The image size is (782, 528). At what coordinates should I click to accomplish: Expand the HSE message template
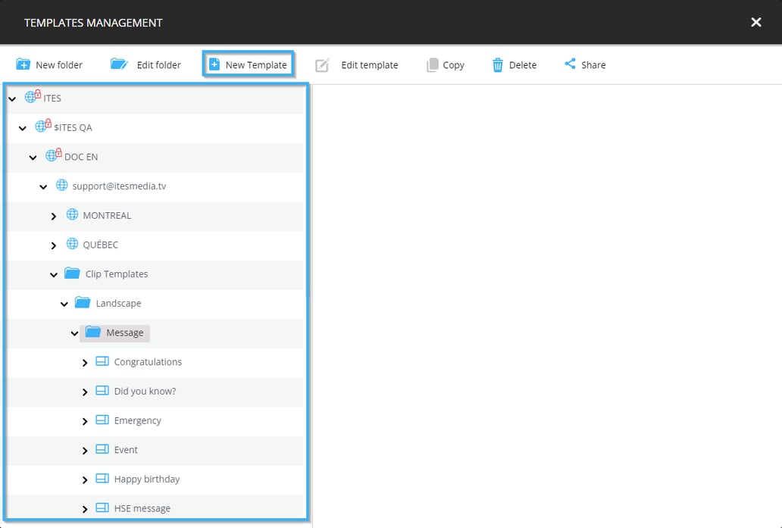tap(85, 509)
